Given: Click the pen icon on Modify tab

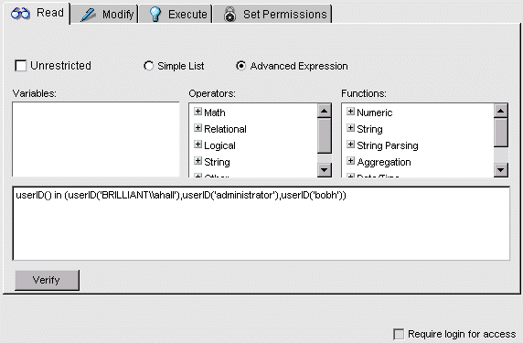Looking at the screenshot, I should [x=88, y=15].
